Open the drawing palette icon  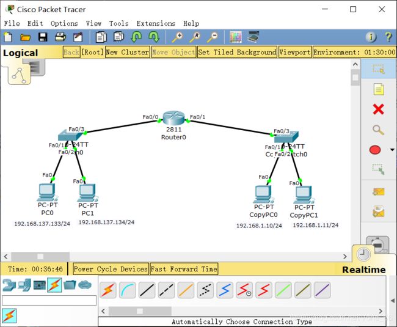click(x=236, y=37)
